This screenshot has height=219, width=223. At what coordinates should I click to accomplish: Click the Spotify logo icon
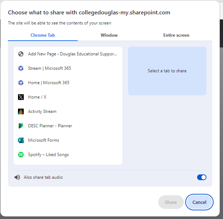coord(21,155)
